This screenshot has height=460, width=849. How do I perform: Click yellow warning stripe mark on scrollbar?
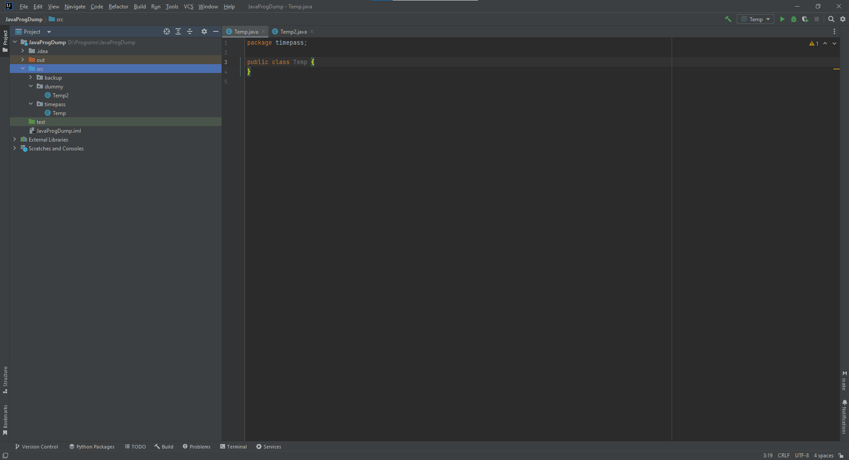(836, 69)
